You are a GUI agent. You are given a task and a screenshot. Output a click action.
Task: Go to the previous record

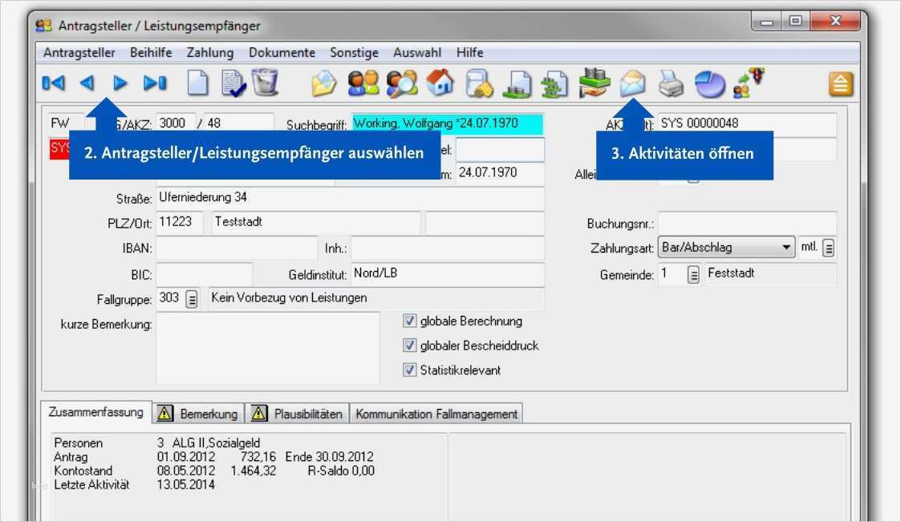87,83
